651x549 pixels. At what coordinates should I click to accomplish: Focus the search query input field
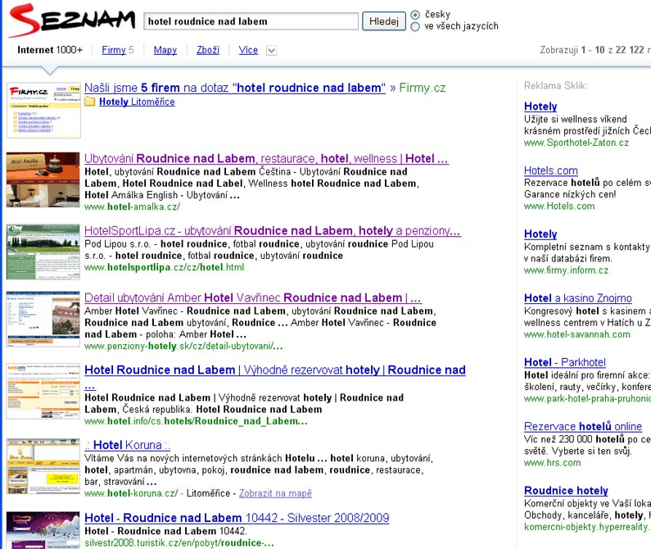(251, 21)
